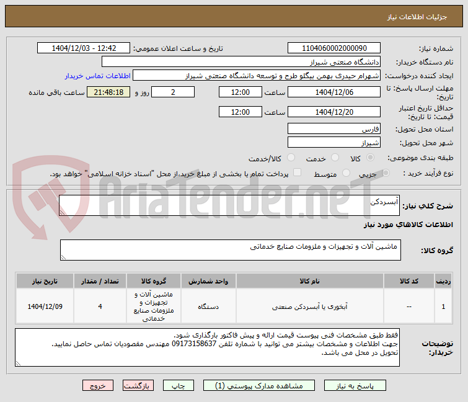Click the buyer name field دانشگاه صنعتی شیراز
The height and width of the screenshot is (402, 468).
tap(241, 62)
